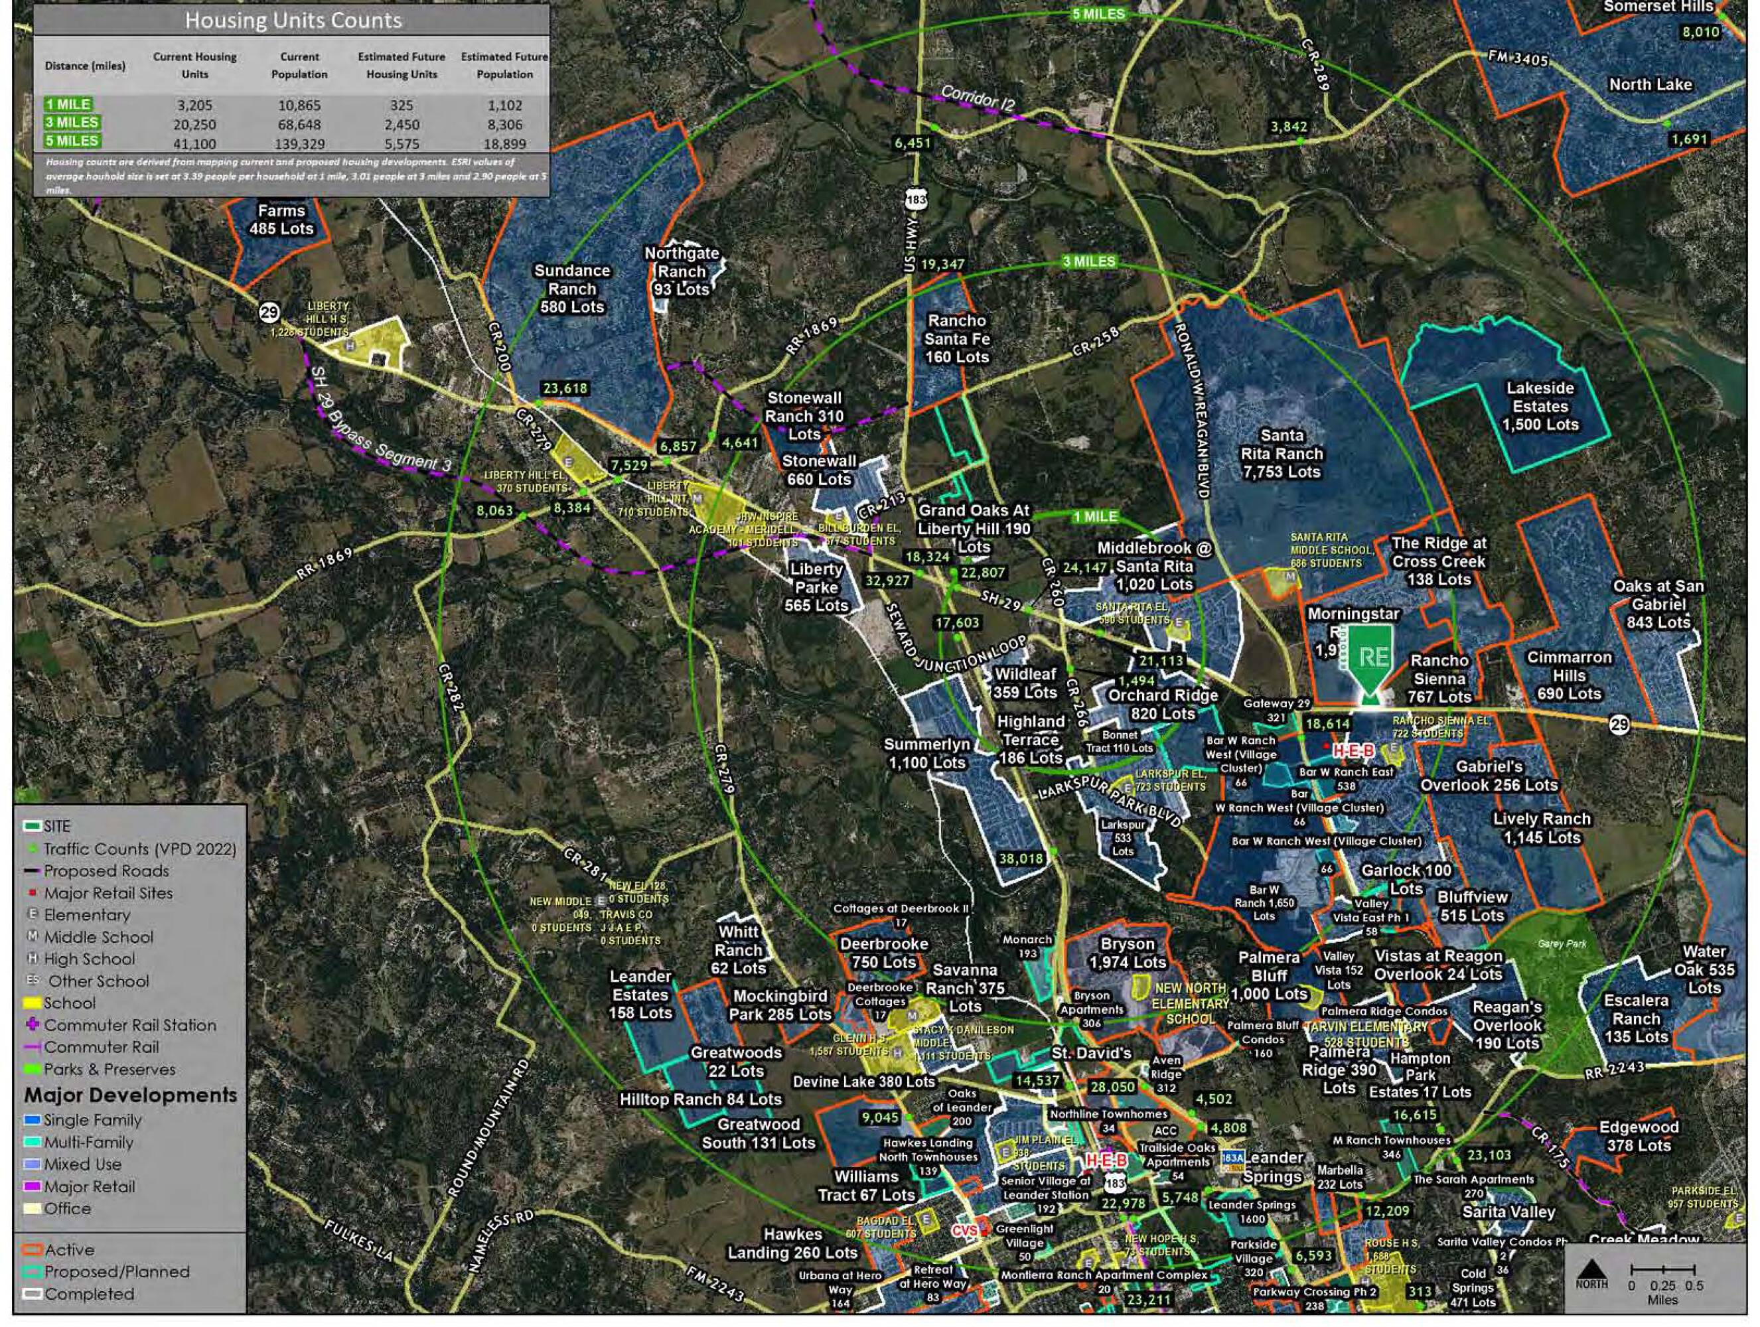Click the green RE site marker

pyautogui.click(x=1372, y=658)
